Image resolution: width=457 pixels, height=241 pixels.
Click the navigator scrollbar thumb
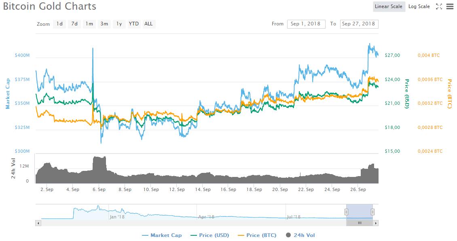[359, 223]
